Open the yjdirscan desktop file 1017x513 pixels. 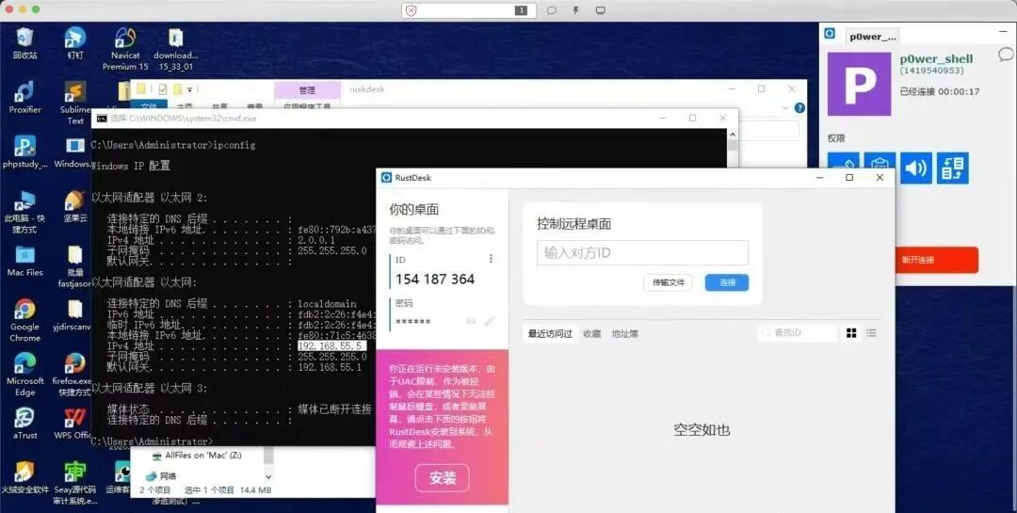[x=74, y=314]
